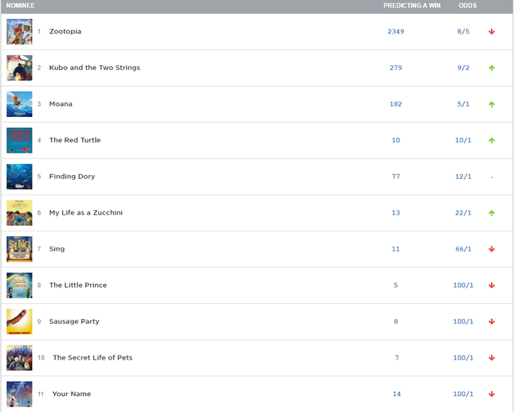Click red down arrow for Sausage Party
Viewport: 514px width, 412px height.
point(492,321)
